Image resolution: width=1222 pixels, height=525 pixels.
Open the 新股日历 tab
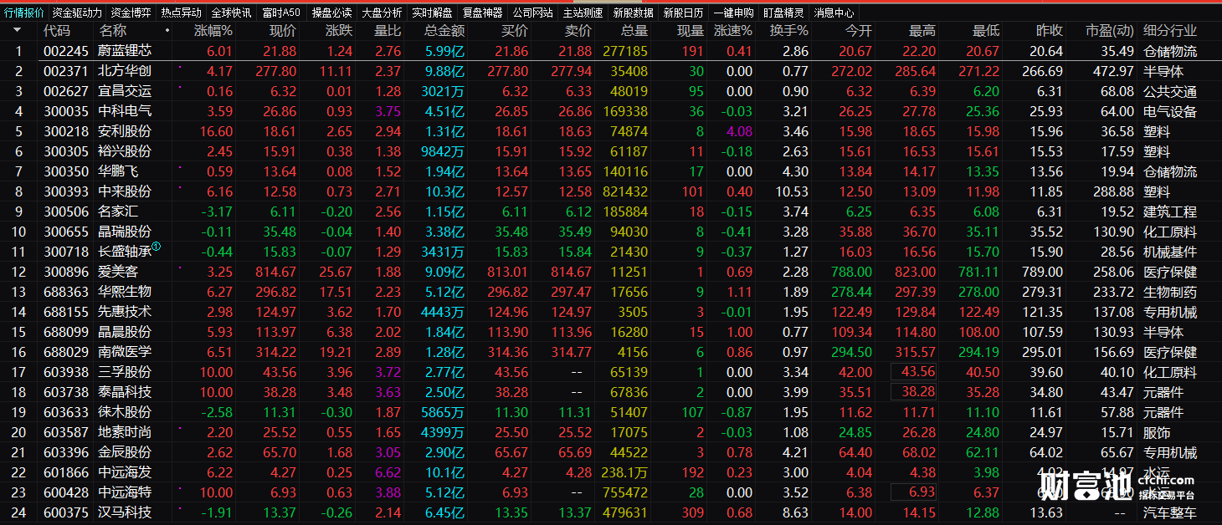click(684, 13)
